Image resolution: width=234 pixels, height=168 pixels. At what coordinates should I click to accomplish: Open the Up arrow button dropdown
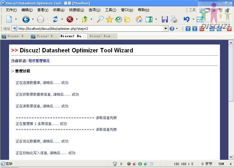(91, 19)
